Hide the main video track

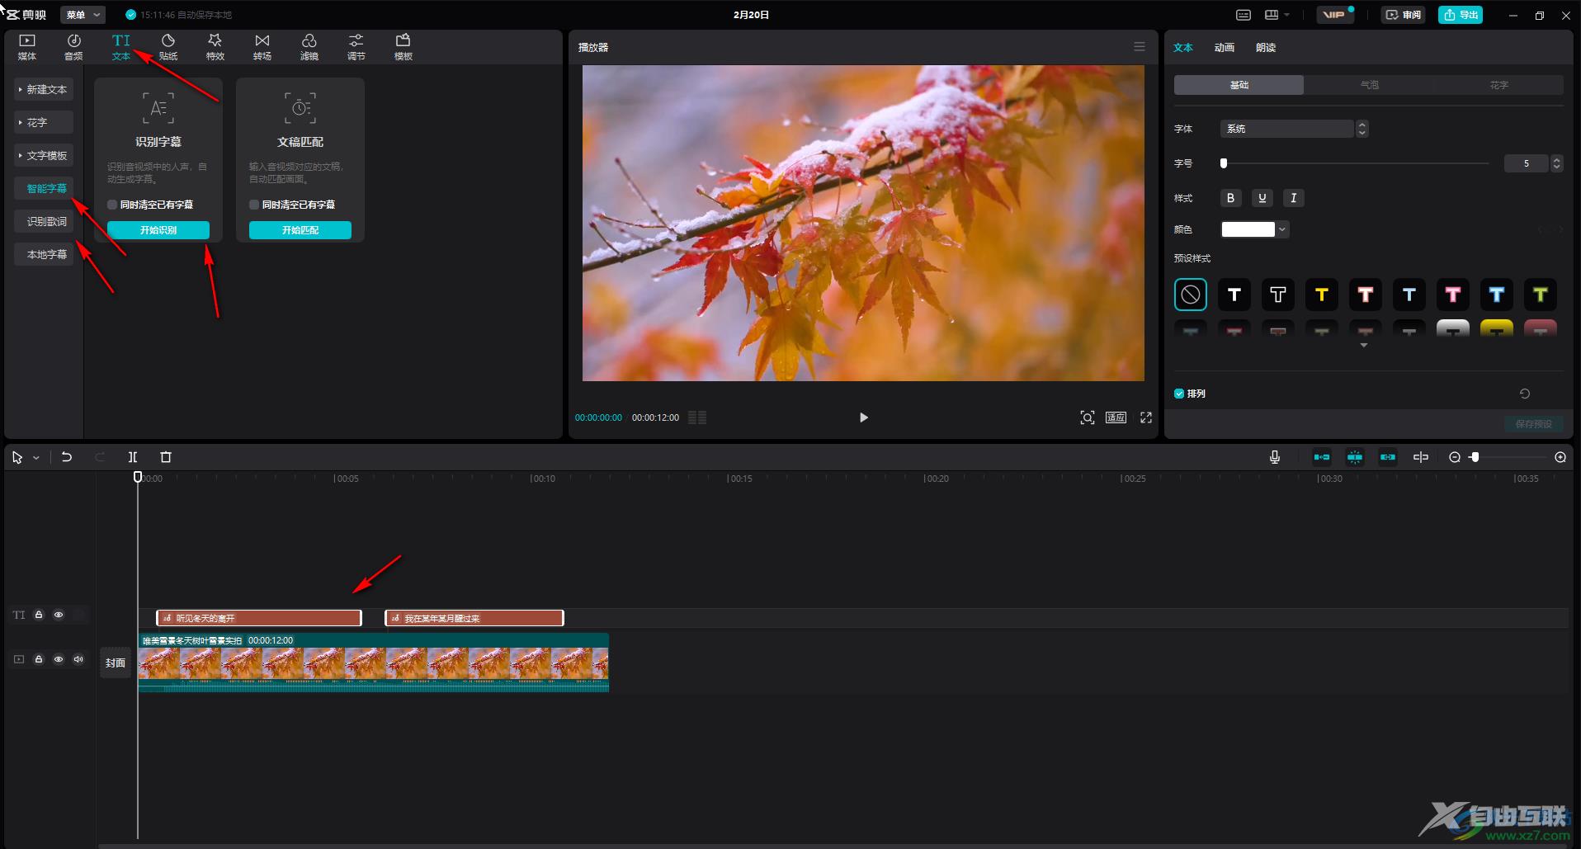59,659
